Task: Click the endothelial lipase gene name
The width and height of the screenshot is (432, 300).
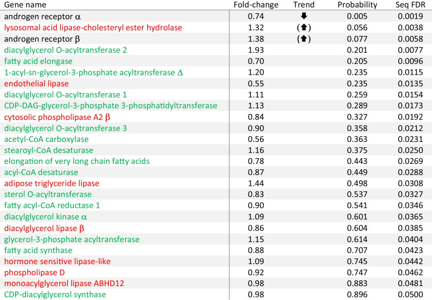Action: coord(36,83)
